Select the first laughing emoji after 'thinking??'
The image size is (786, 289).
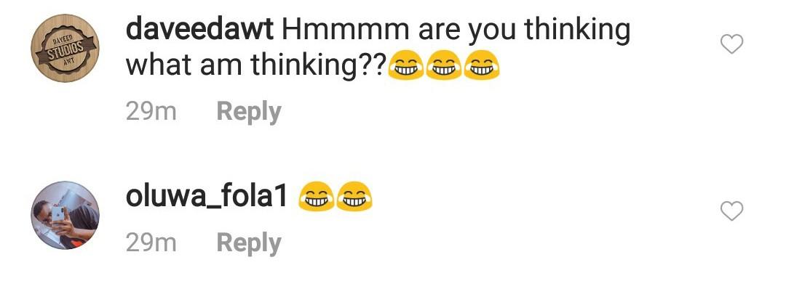tap(407, 65)
